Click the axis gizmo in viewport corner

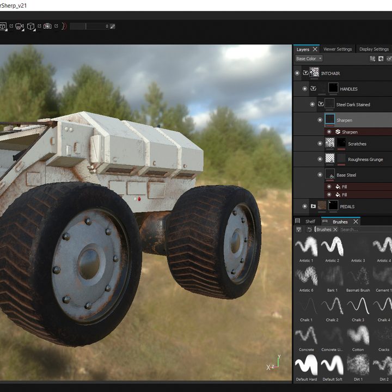pyautogui.click(x=274, y=363)
